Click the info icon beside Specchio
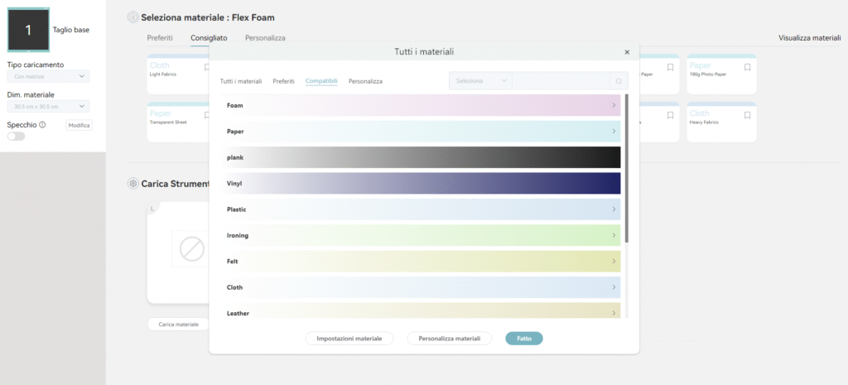This screenshot has height=385, width=848. click(x=42, y=125)
